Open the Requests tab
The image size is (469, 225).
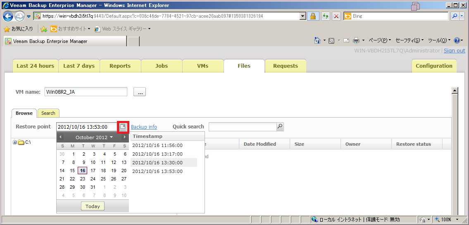[286, 66]
